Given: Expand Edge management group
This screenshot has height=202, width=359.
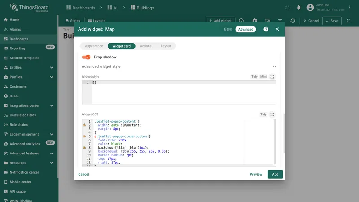Looking at the screenshot, I should pyautogui.click(x=52, y=134).
